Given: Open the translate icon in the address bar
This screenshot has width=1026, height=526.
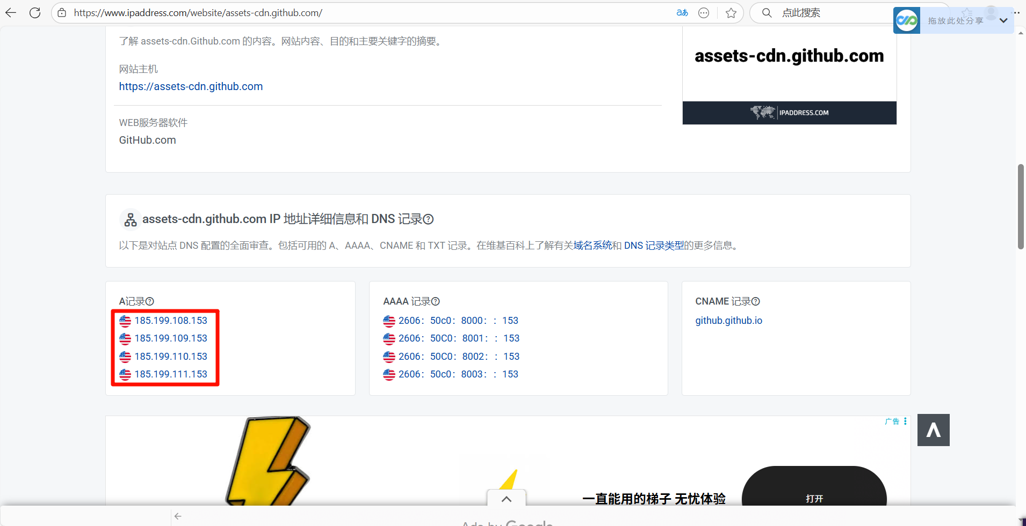Looking at the screenshot, I should 682,13.
